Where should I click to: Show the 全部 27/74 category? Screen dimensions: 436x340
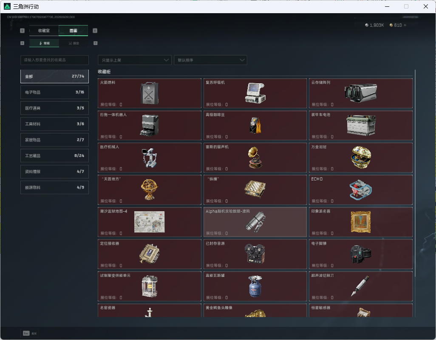click(54, 76)
